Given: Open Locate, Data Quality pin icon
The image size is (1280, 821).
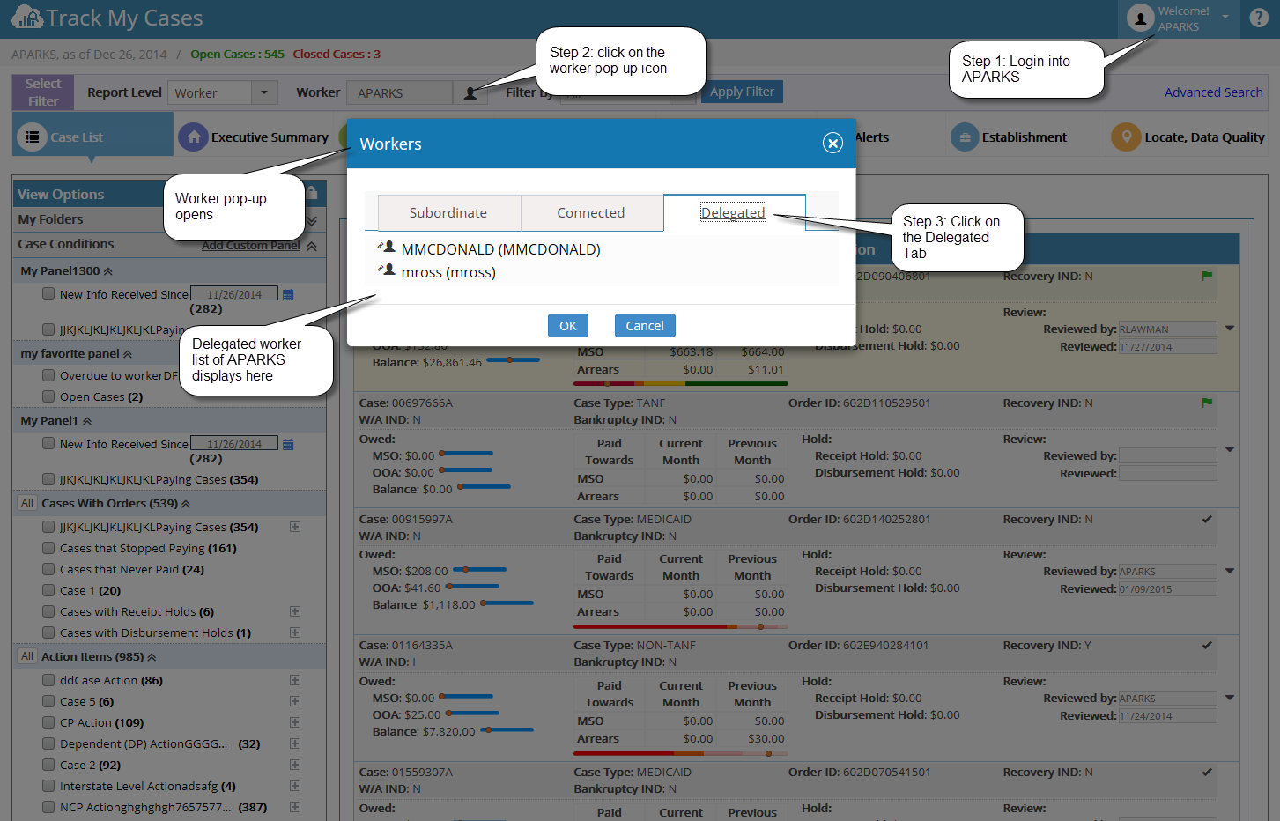Looking at the screenshot, I should pos(1125,137).
